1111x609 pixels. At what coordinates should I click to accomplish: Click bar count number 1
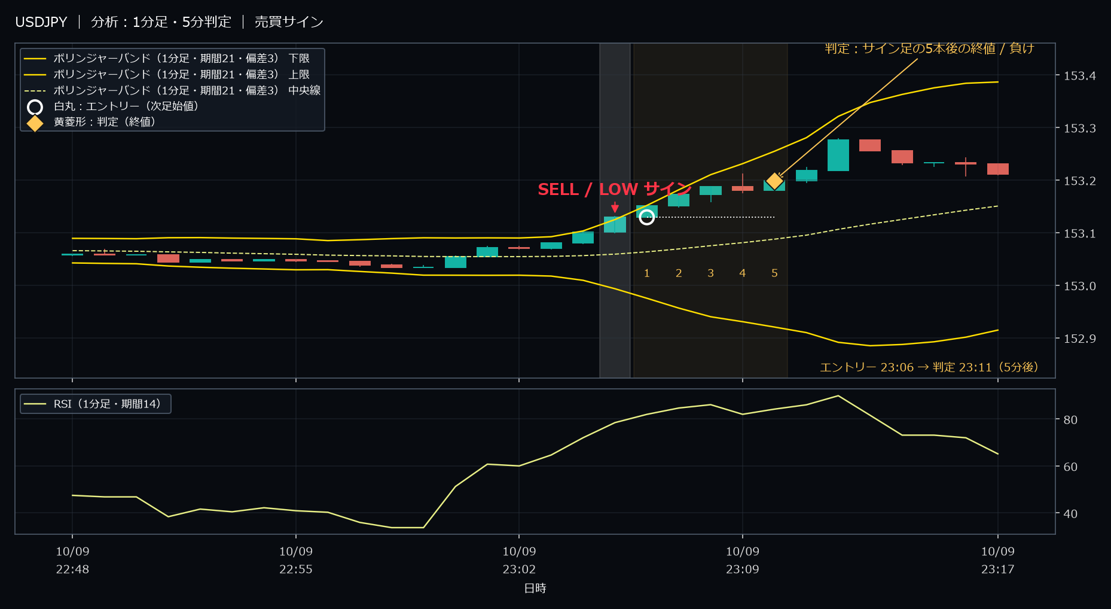coord(647,273)
